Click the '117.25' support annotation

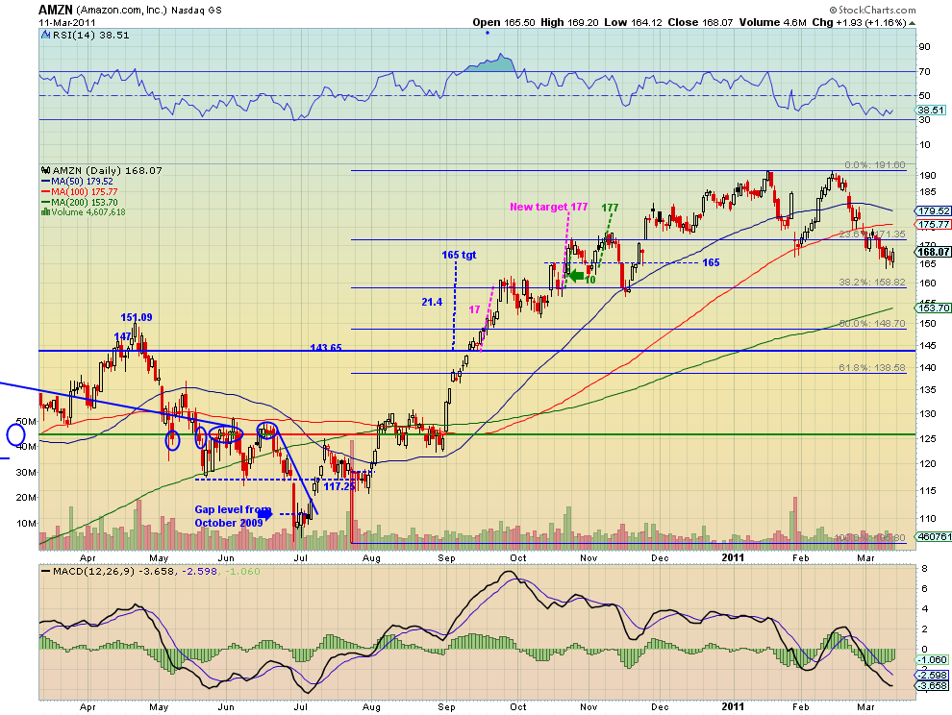(338, 486)
